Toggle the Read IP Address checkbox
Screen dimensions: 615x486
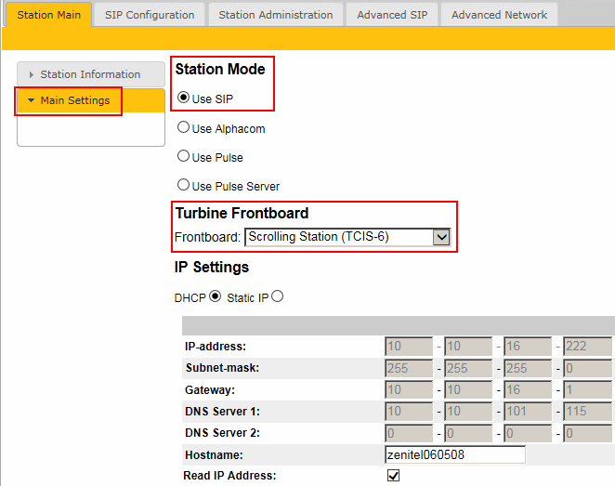point(393,476)
